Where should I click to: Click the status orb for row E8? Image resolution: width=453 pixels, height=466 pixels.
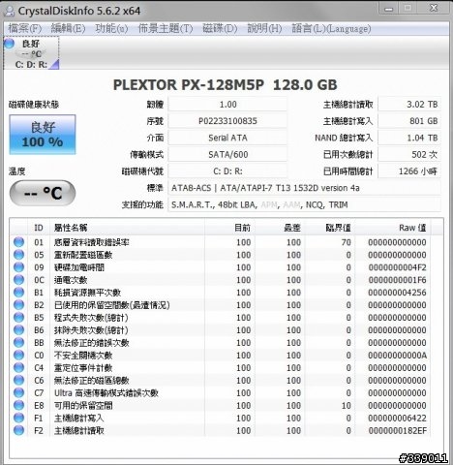pyautogui.click(x=19, y=405)
